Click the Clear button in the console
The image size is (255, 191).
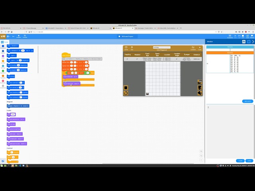(x=240, y=161)
